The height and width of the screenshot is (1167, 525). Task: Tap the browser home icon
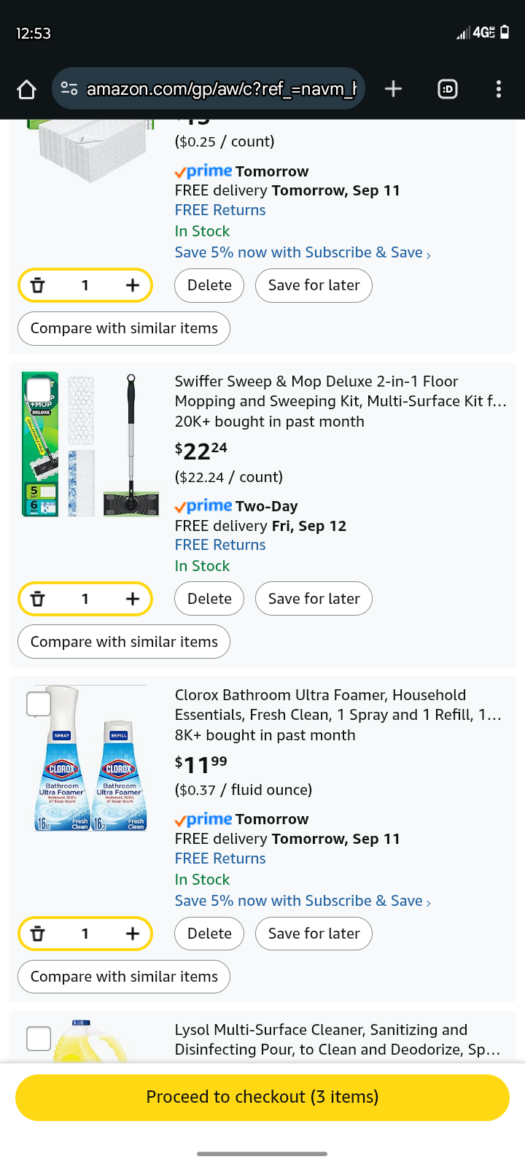point(27,89)
